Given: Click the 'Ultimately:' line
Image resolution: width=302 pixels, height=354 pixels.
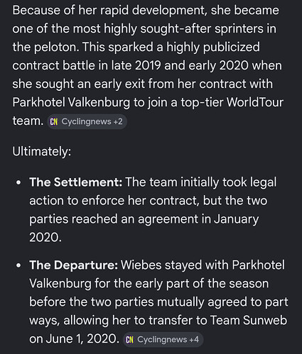Looking at the screenshot, I should point(42,151).
